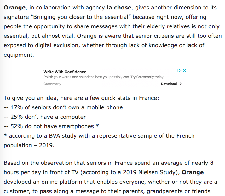
Task: Click the word "equipment." ending the paragraph
Action: coord(19,55)
